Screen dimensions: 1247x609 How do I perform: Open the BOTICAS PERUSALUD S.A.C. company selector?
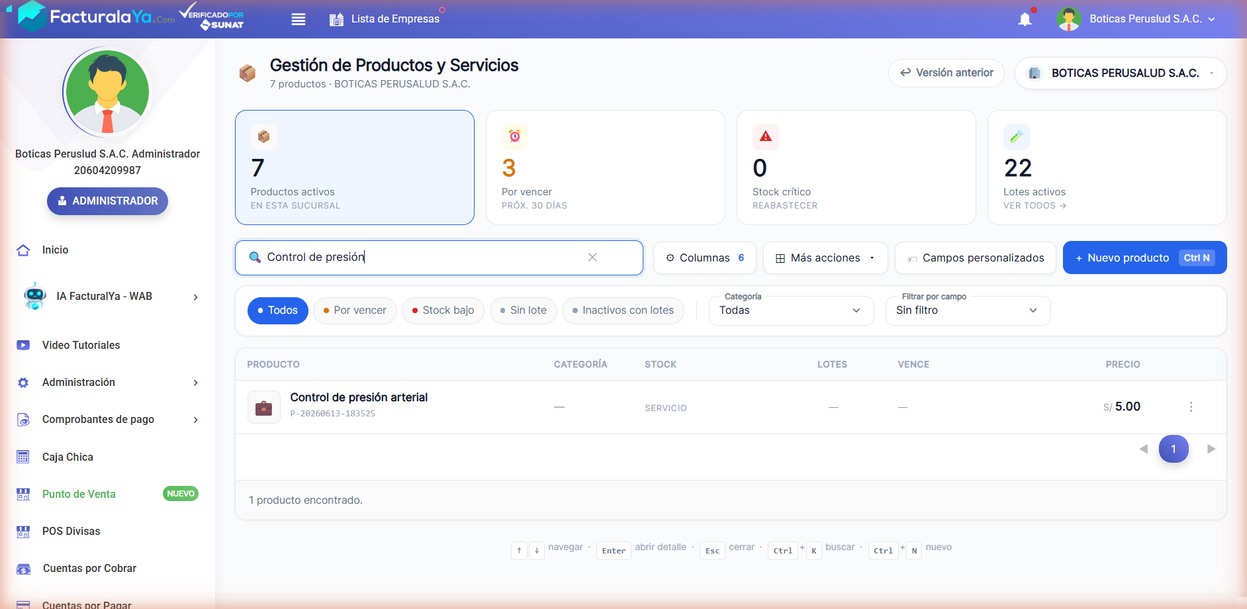coord(1120,73)
